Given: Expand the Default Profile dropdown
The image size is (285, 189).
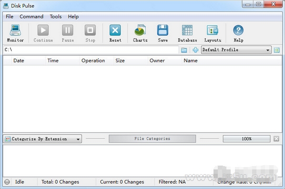Looking at the screenshot, I should [x=236, y=50].
